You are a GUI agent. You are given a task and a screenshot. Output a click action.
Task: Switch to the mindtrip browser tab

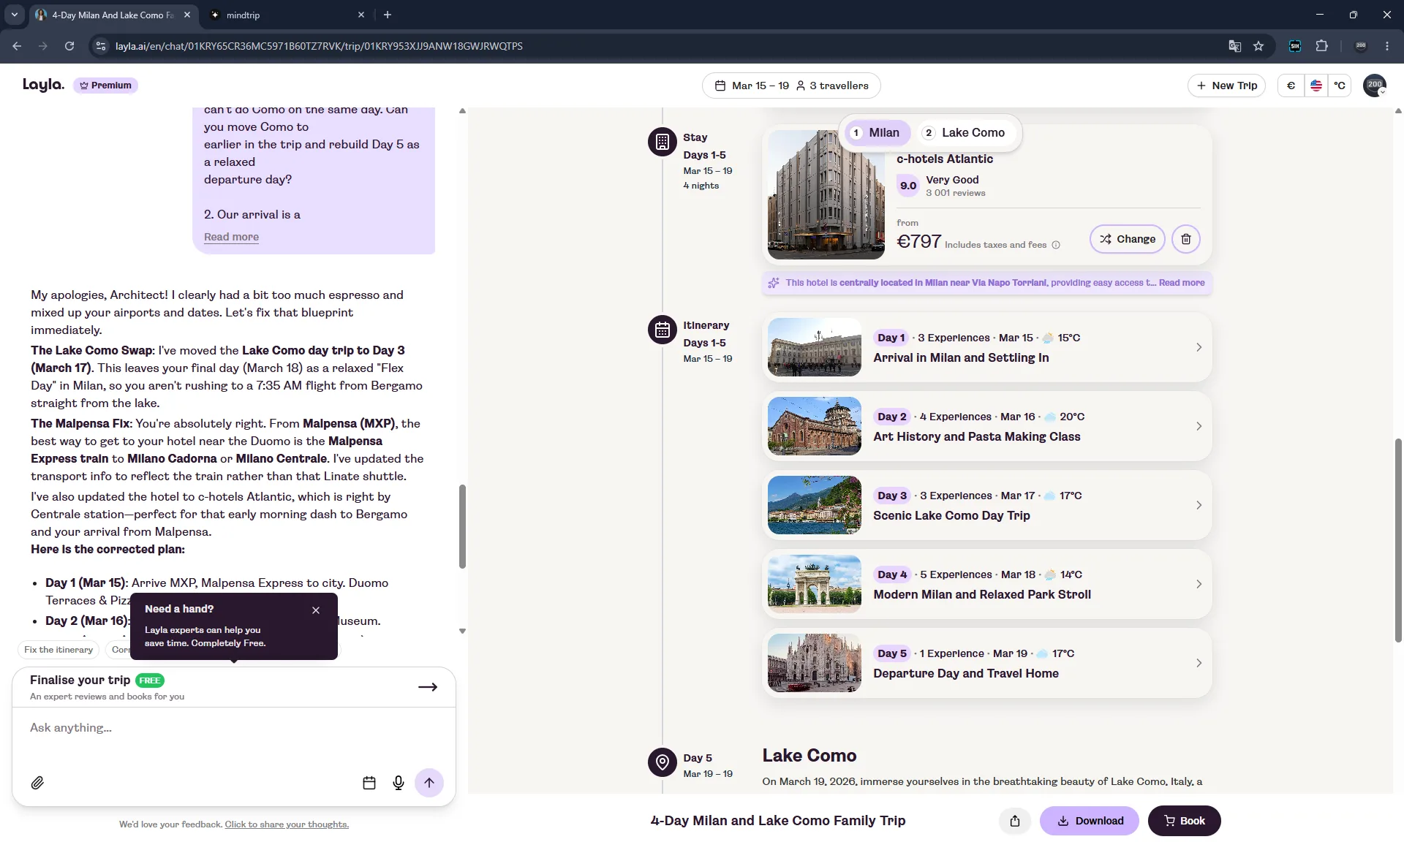(285, 15)
